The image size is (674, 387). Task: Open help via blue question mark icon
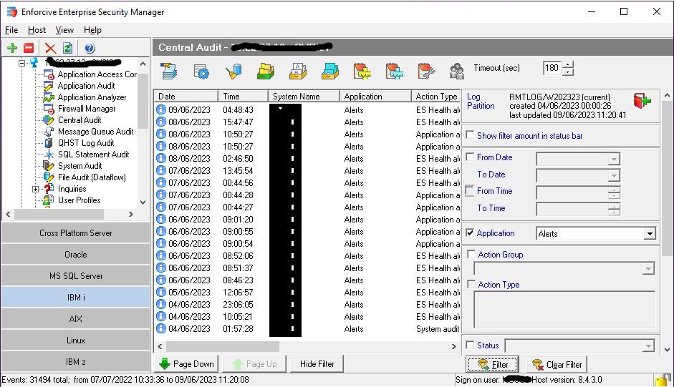[90, 48]
